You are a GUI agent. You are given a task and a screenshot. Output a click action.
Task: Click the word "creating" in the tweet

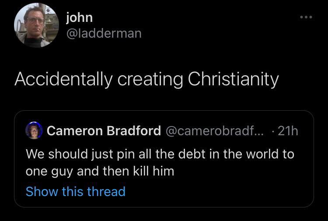[x=143, y=79]
